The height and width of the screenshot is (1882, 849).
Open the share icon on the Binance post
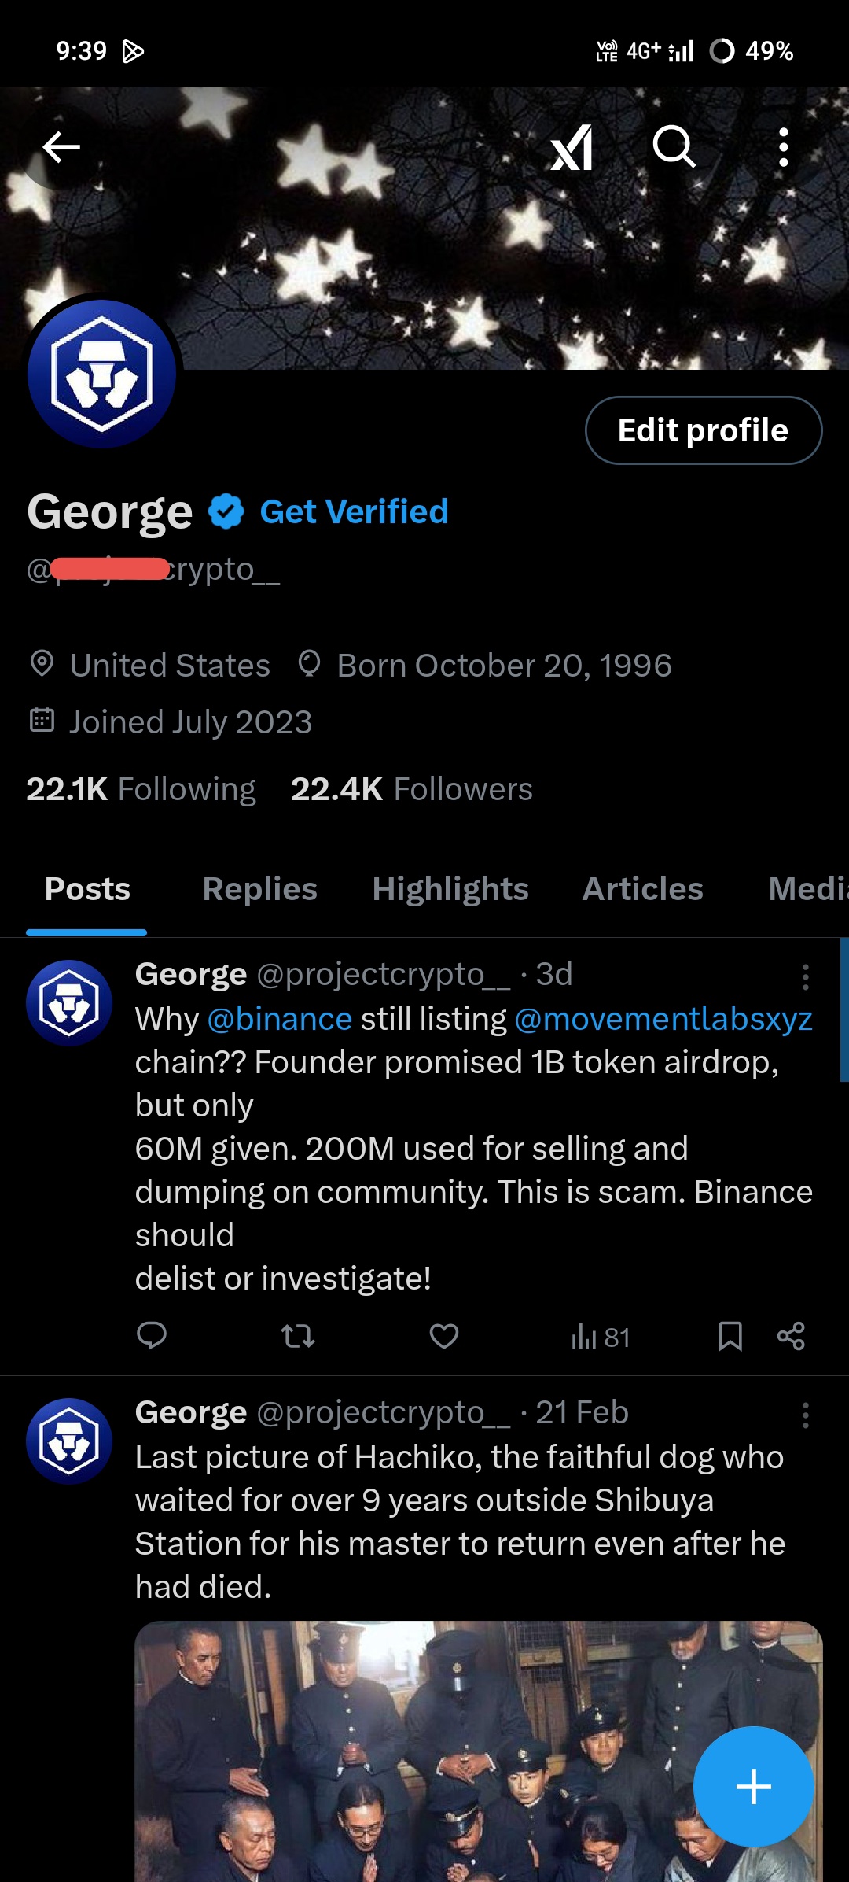click(790, 1335)
